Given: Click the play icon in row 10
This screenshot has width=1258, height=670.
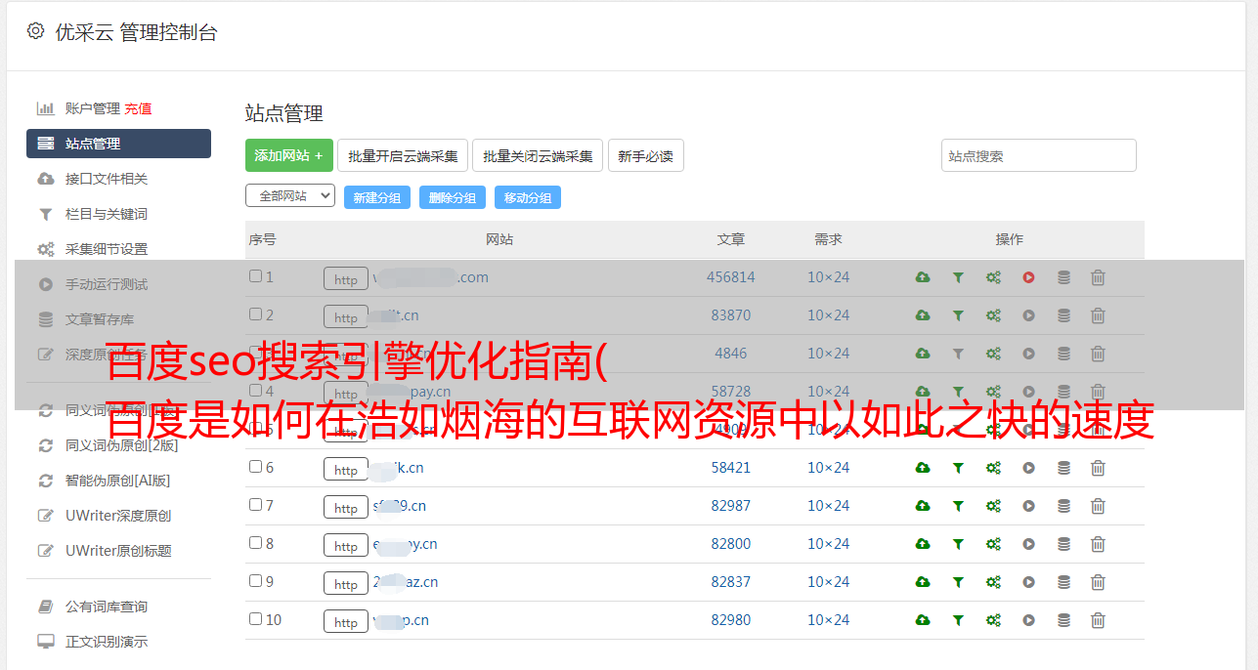Looking at the screenshot, I should pyautogui.click(x=1028, y=620).
